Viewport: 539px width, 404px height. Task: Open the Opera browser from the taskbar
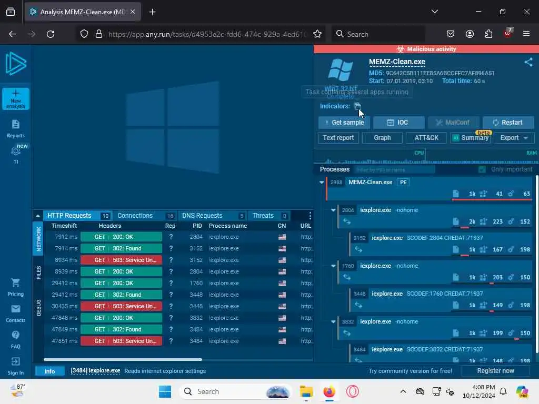tap(352, 391)
